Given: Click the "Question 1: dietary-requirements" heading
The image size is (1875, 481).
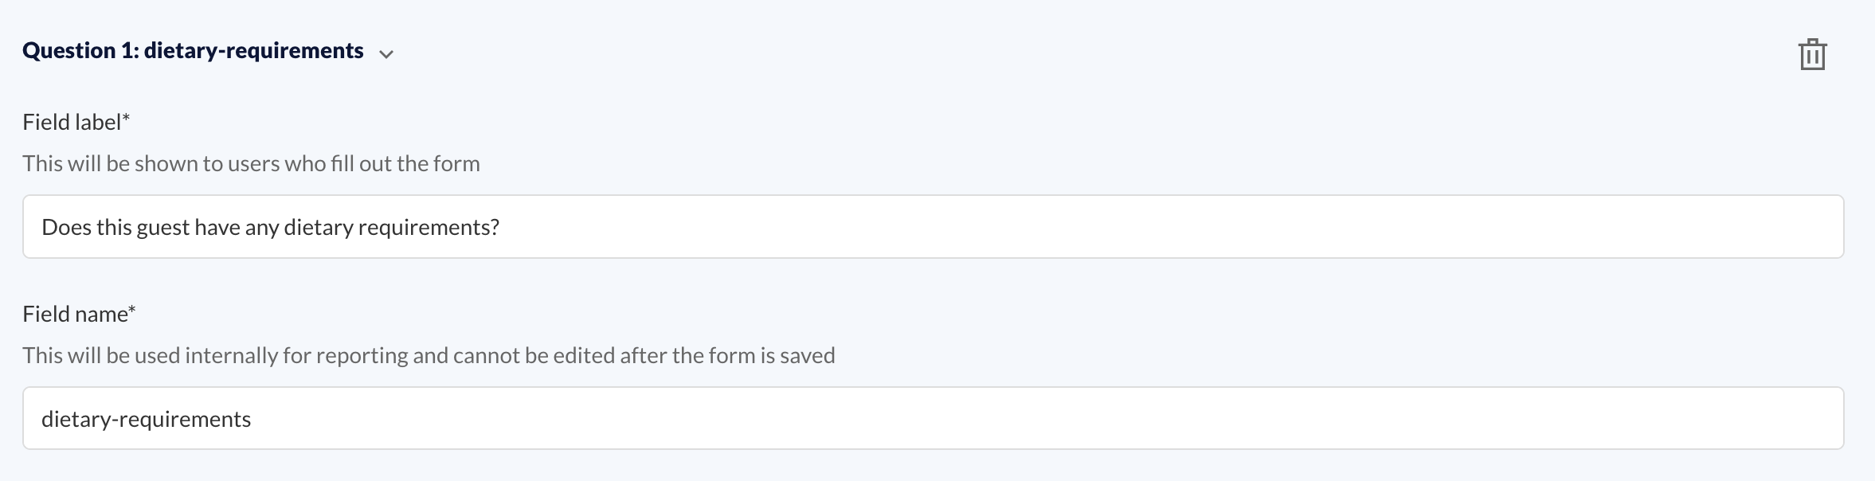Looking at the screenshot, I should (193, 51).
